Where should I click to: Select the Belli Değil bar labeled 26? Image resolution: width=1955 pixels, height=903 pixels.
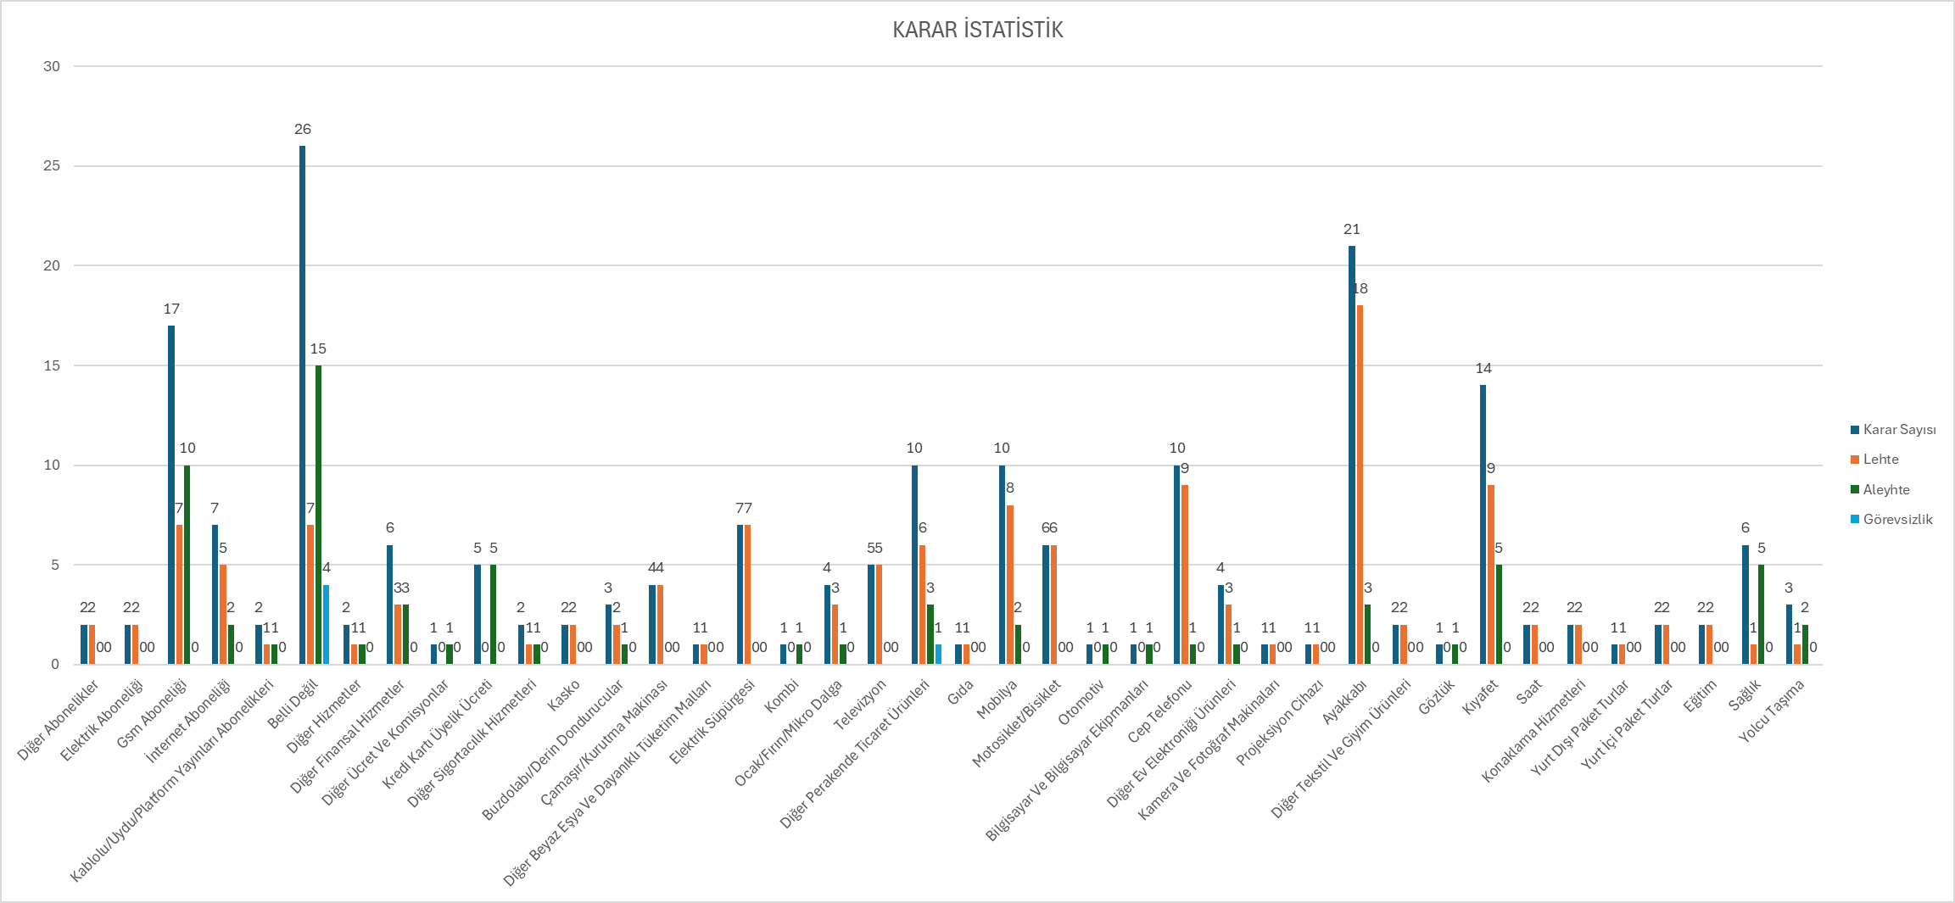302,407
